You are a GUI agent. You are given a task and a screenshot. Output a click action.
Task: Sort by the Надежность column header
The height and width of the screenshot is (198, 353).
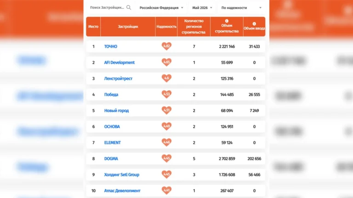click(166, 27)
